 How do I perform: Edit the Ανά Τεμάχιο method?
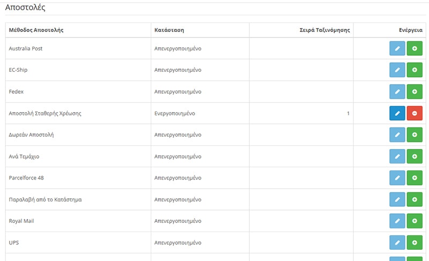pyautogui.click(x=397, y=156)
